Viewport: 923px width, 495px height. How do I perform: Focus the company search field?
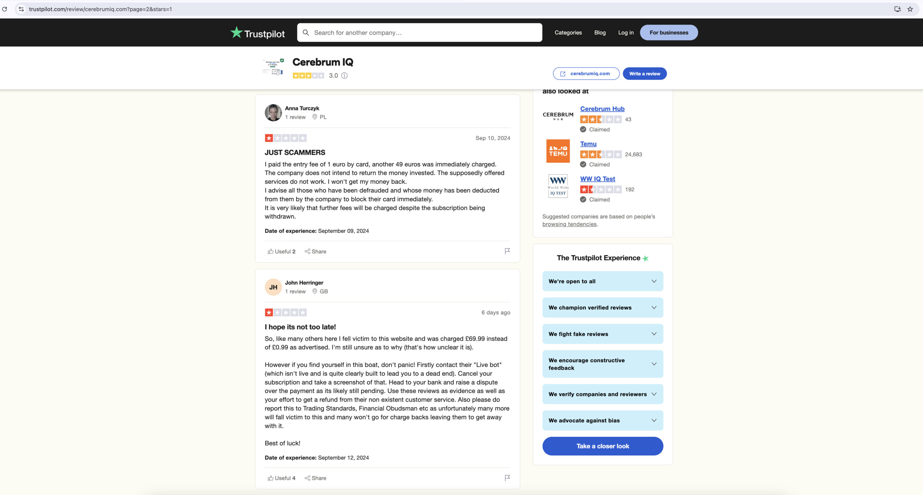pyautogui.click(x=419, y=32)
